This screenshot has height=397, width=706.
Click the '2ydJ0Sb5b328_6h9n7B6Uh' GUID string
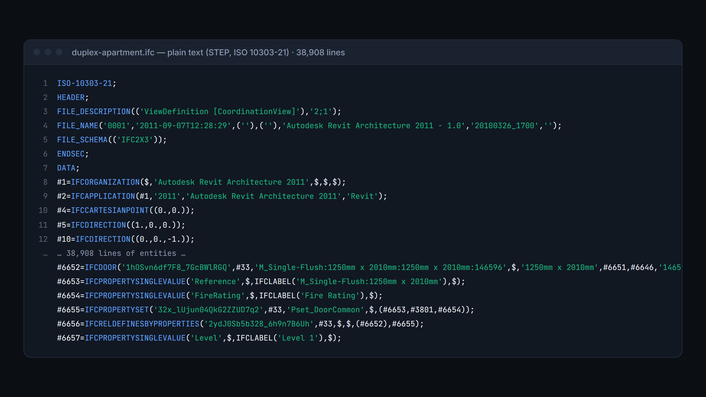coord(259,324)
